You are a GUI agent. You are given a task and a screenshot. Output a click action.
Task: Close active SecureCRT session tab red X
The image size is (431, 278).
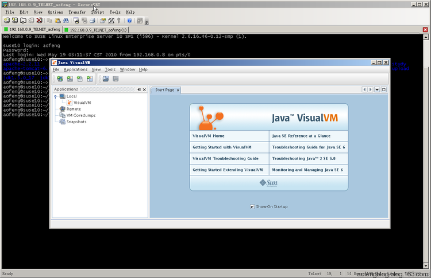point(425,30)
